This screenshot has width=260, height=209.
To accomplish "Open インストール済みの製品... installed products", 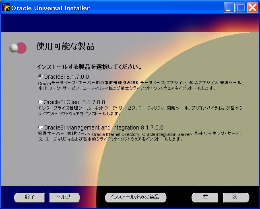I will click(136, 197).
